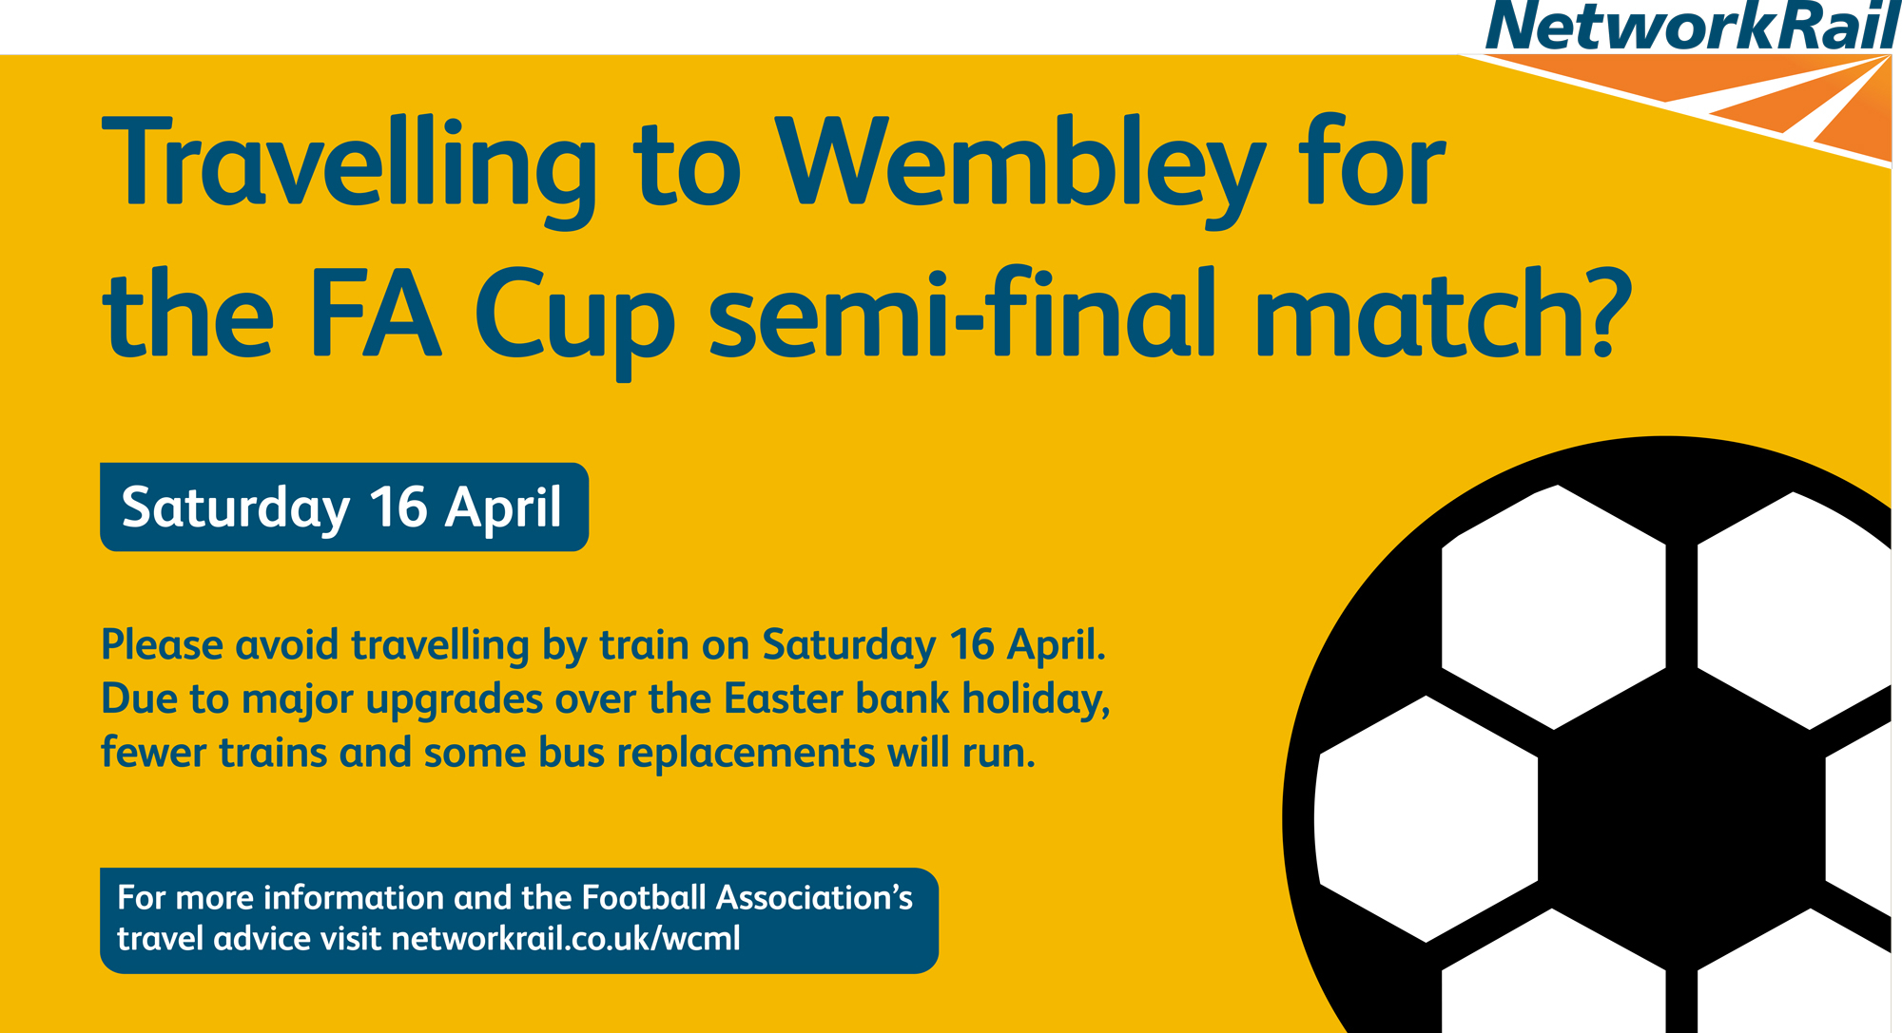Click the "fewer trains and some bus replacements" line
Image resolution: width=1902 pixels, height=1033 pixels.
pos(568,754)
